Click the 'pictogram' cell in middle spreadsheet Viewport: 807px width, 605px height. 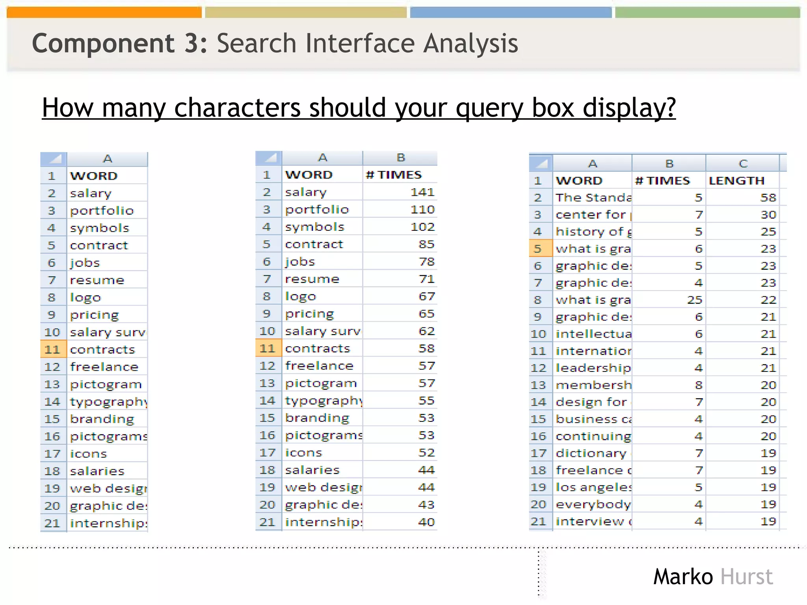coord(322,383)
